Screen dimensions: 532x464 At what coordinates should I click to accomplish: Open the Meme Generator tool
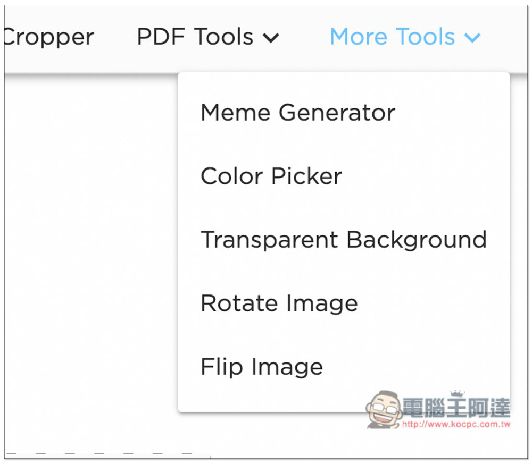[297, 113]
